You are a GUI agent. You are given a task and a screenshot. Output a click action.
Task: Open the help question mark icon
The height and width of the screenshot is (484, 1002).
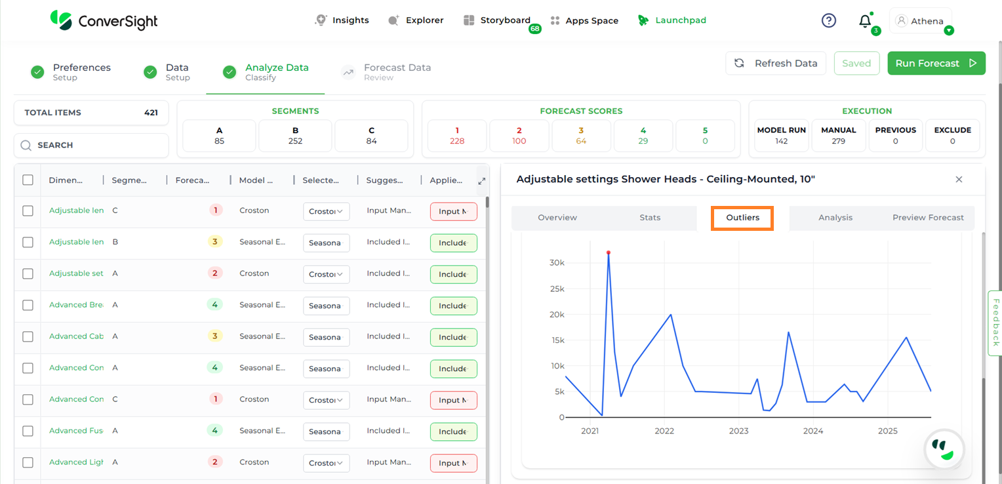click(829, 21)
